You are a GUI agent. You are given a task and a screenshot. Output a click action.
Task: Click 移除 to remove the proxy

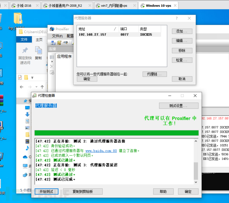[182, 51]
